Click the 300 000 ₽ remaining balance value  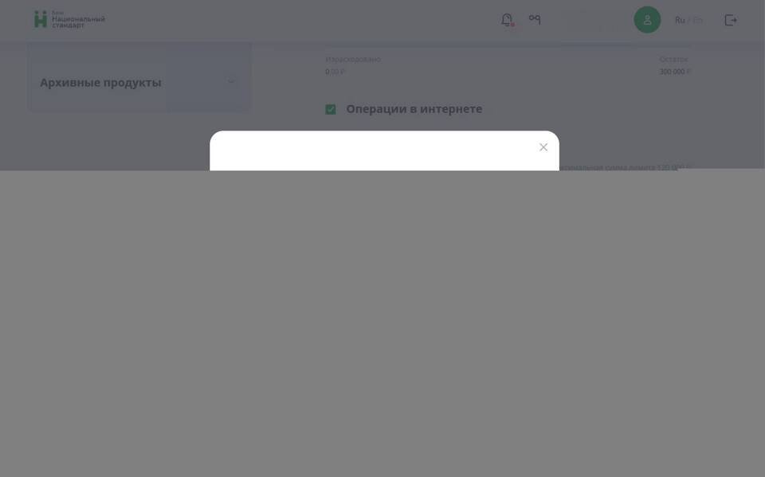[675, 72]
